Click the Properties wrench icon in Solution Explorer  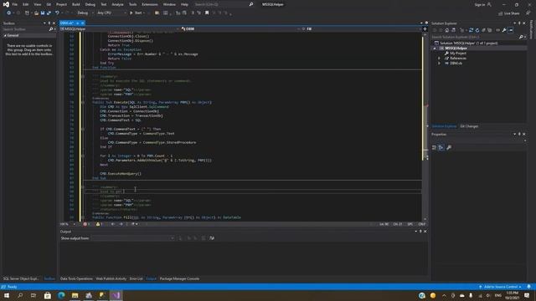point(504,30)
